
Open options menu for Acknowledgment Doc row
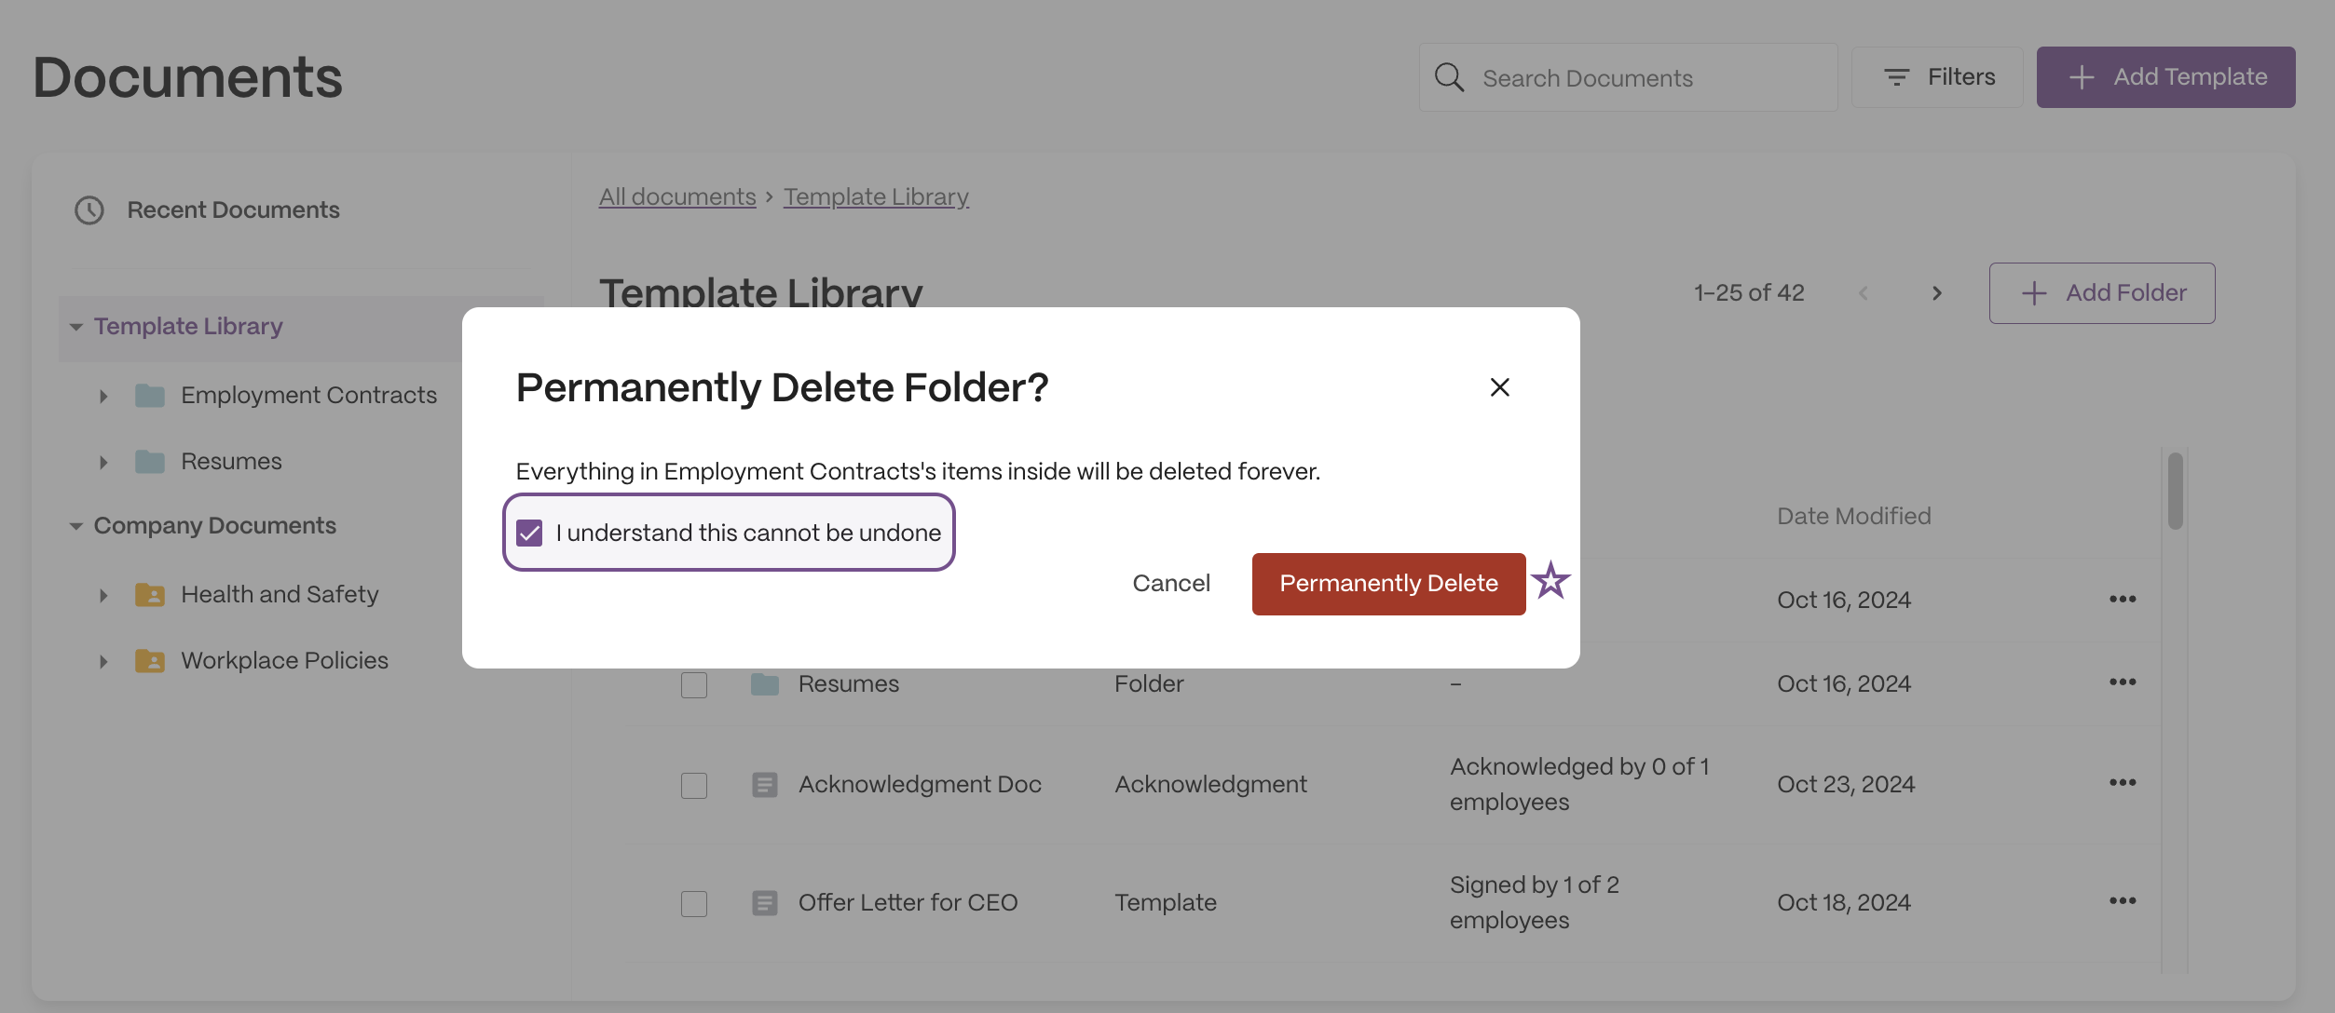click(2123, 783)
